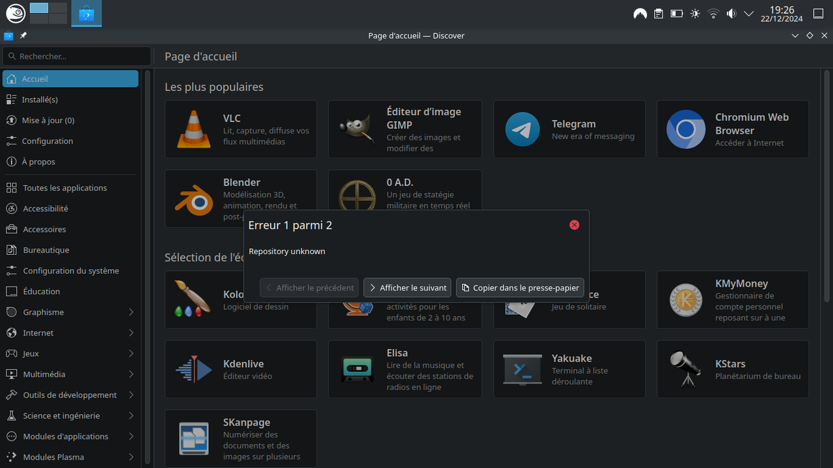Open Accessoires category
Viewport: 833px width, 468px height.
(x=70, y=229)
